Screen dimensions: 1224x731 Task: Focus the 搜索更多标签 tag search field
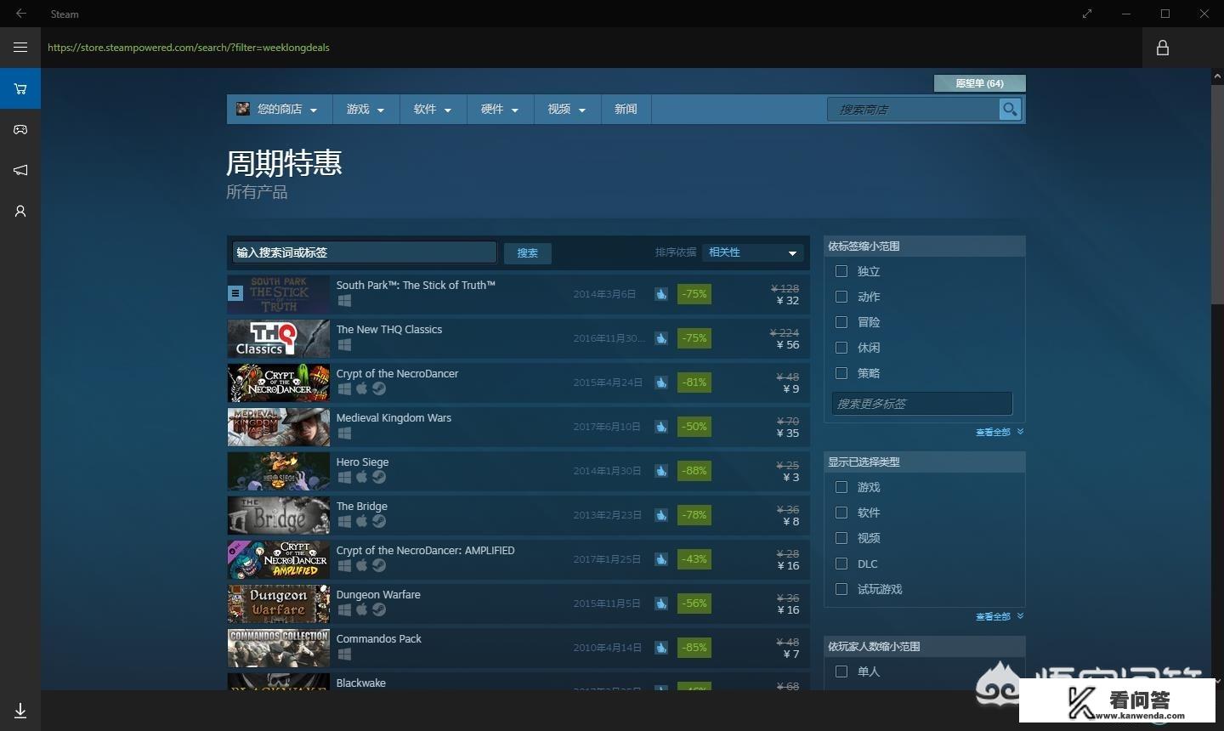[922, 404]
